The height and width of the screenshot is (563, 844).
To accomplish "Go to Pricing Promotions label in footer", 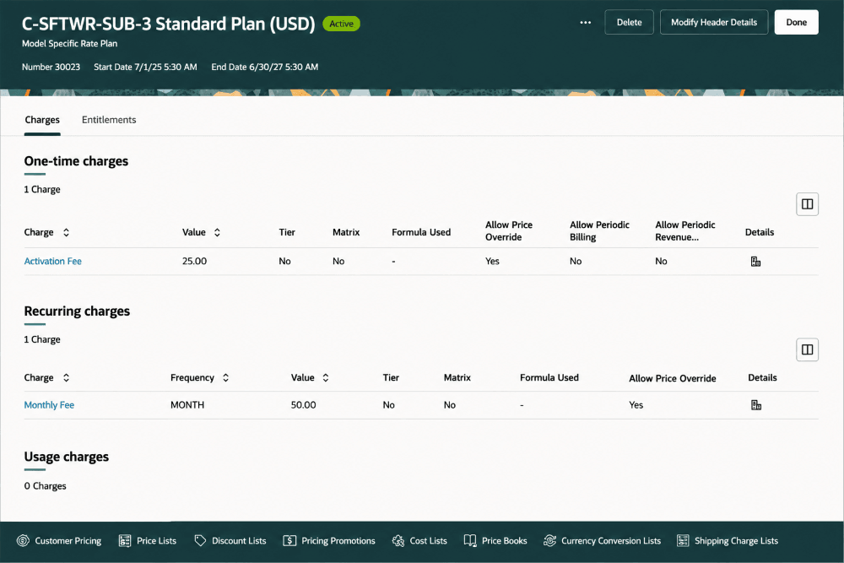I will click(x=338, y=540).
